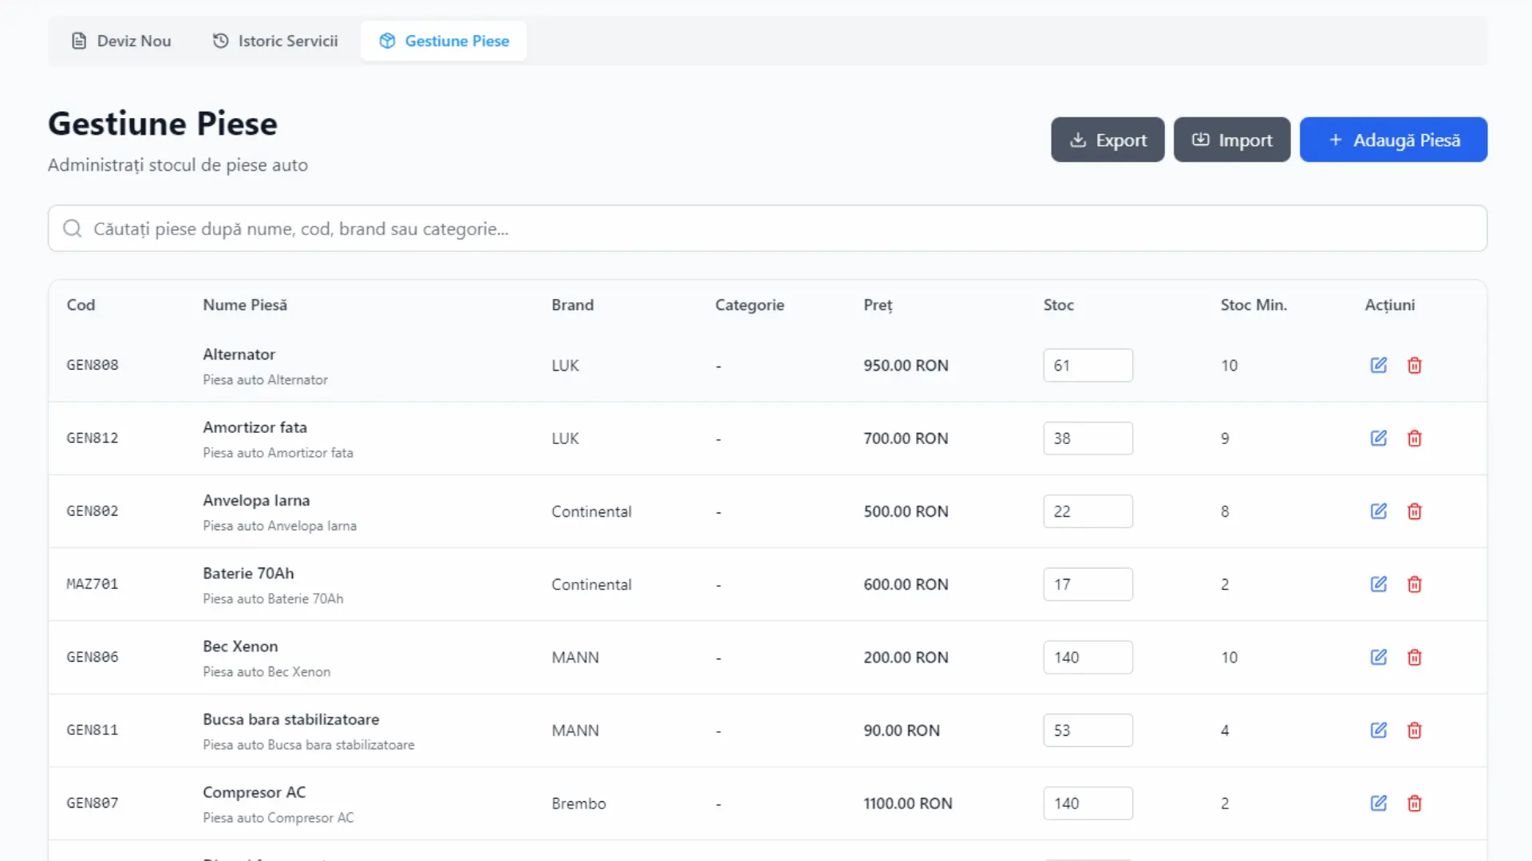
Task: Edit Bucsa bara stabilizatoare part
Action: click(1378, 729)
